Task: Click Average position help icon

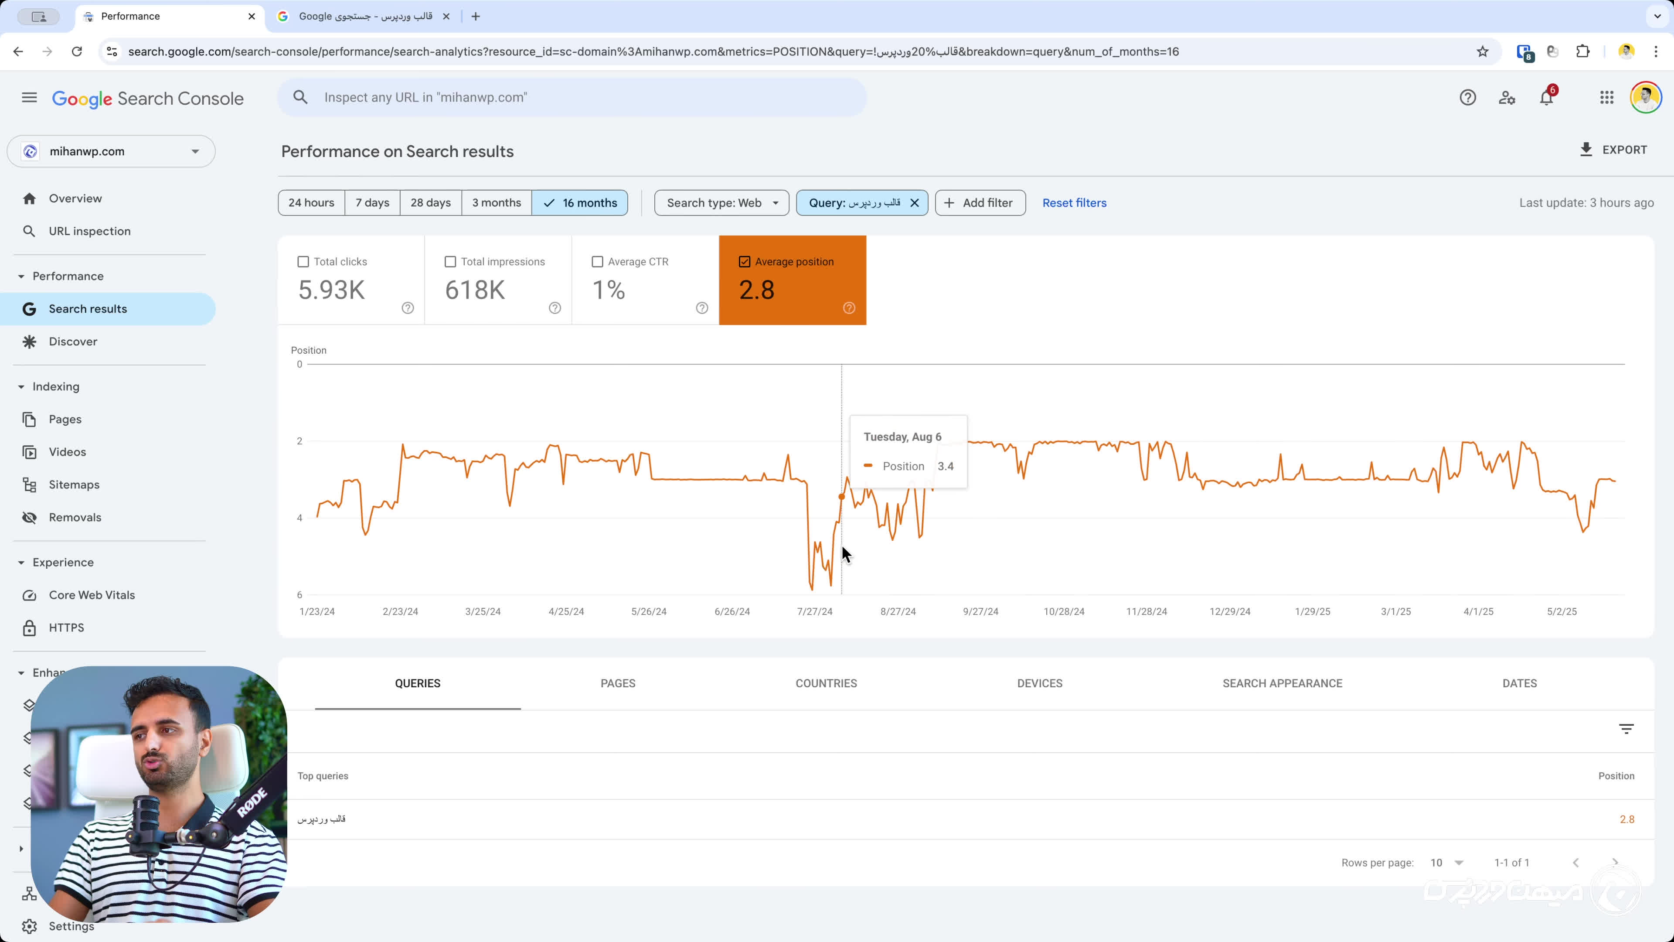Action: (849, 308)
